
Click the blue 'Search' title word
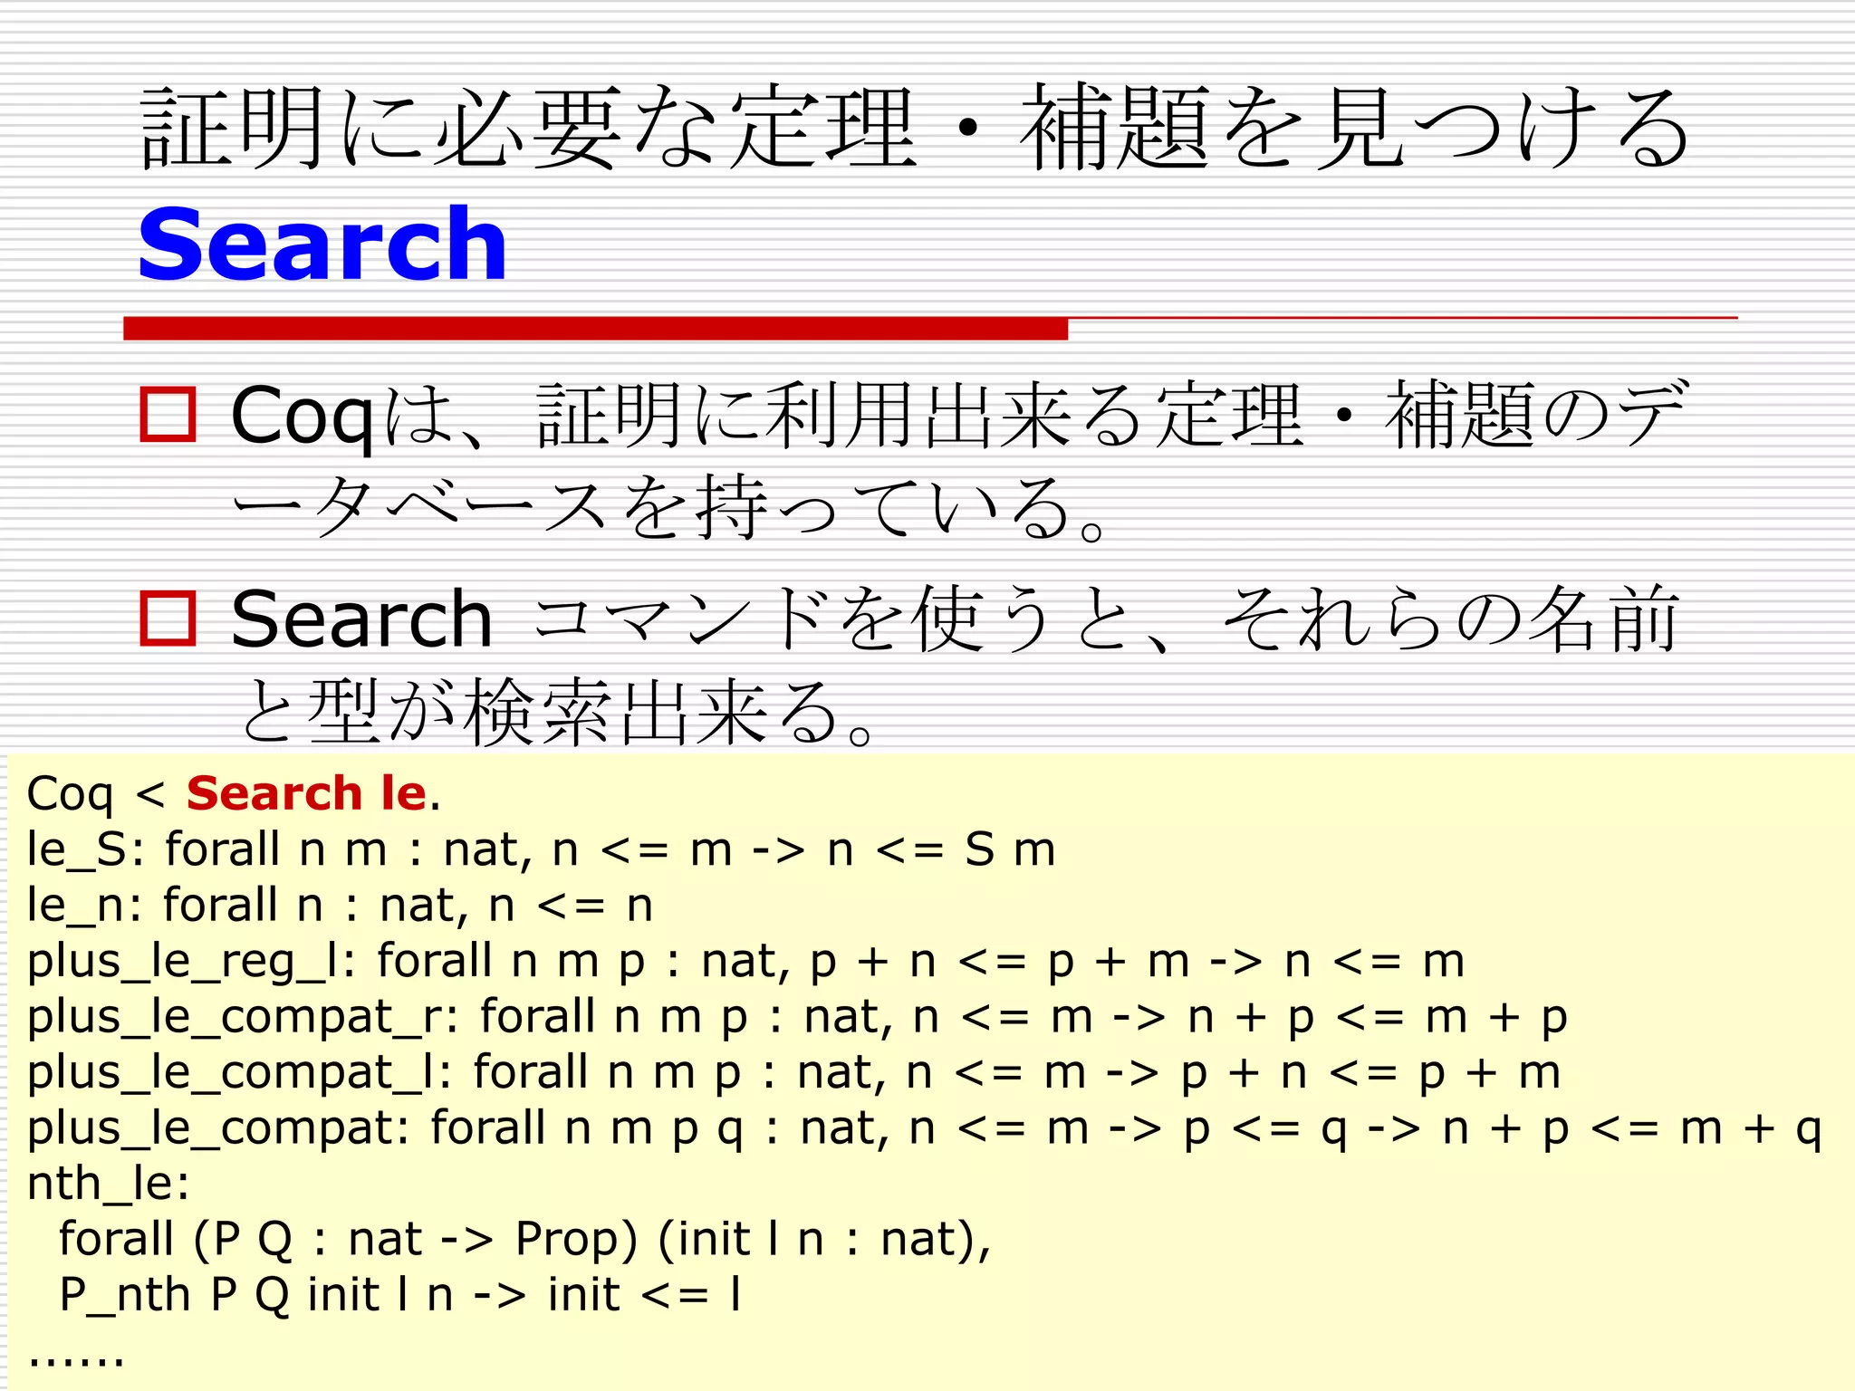point(322,245)
